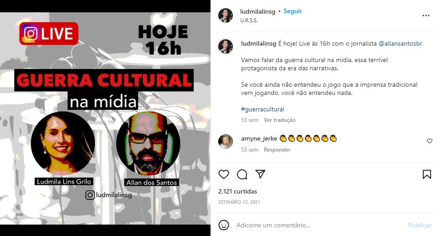Click Ver tradução to translate caption

click(279, 120)
